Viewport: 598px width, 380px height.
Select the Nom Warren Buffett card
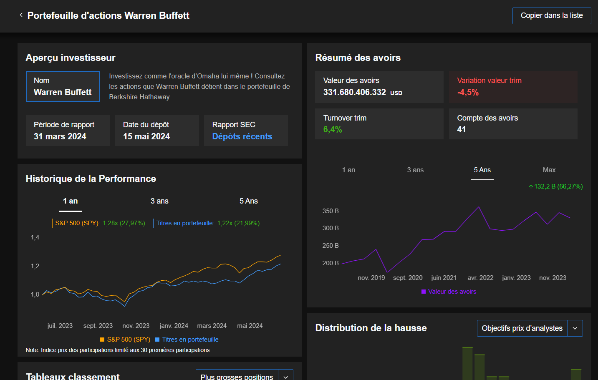[63, 86]
